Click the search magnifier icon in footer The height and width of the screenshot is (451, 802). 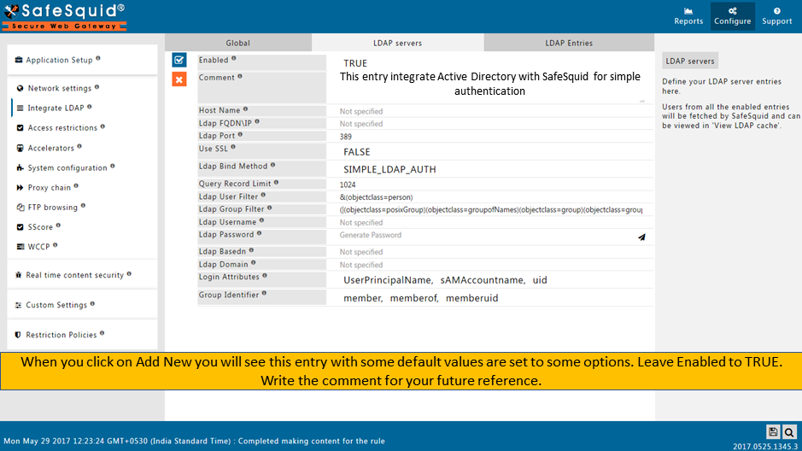pyautogui.click(x=790, y=432)
